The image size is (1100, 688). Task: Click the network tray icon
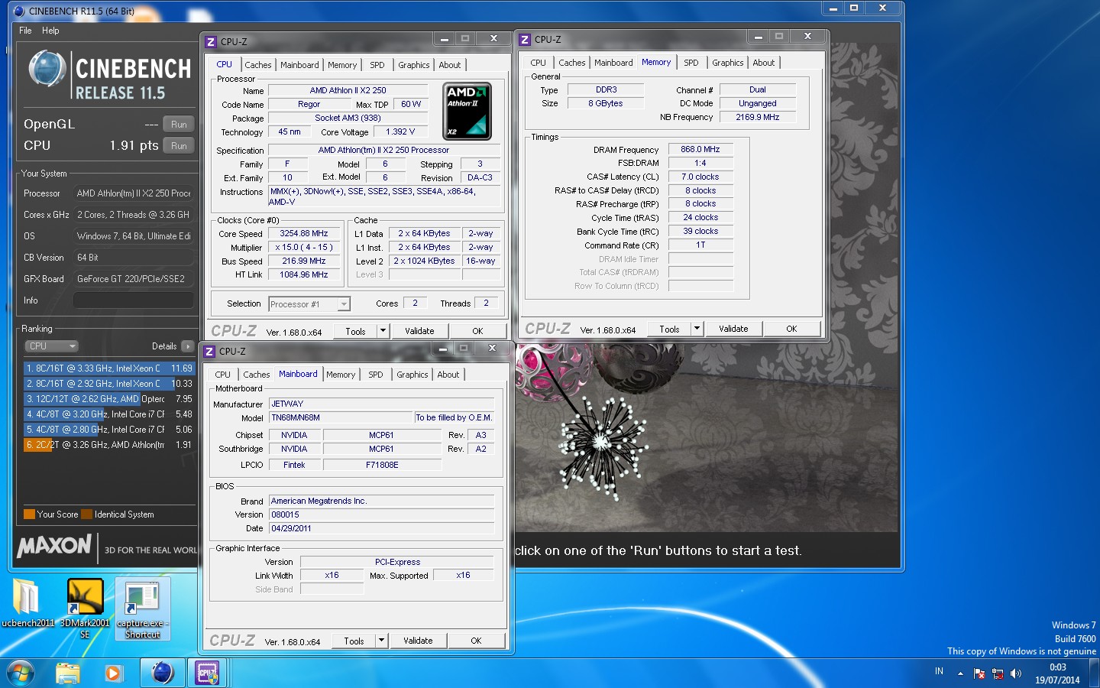coord(998,673)
